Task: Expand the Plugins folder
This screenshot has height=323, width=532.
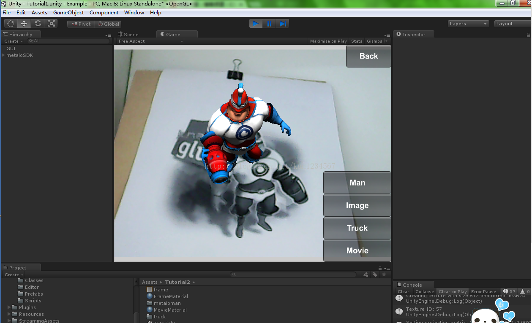Action: point(9,307)
